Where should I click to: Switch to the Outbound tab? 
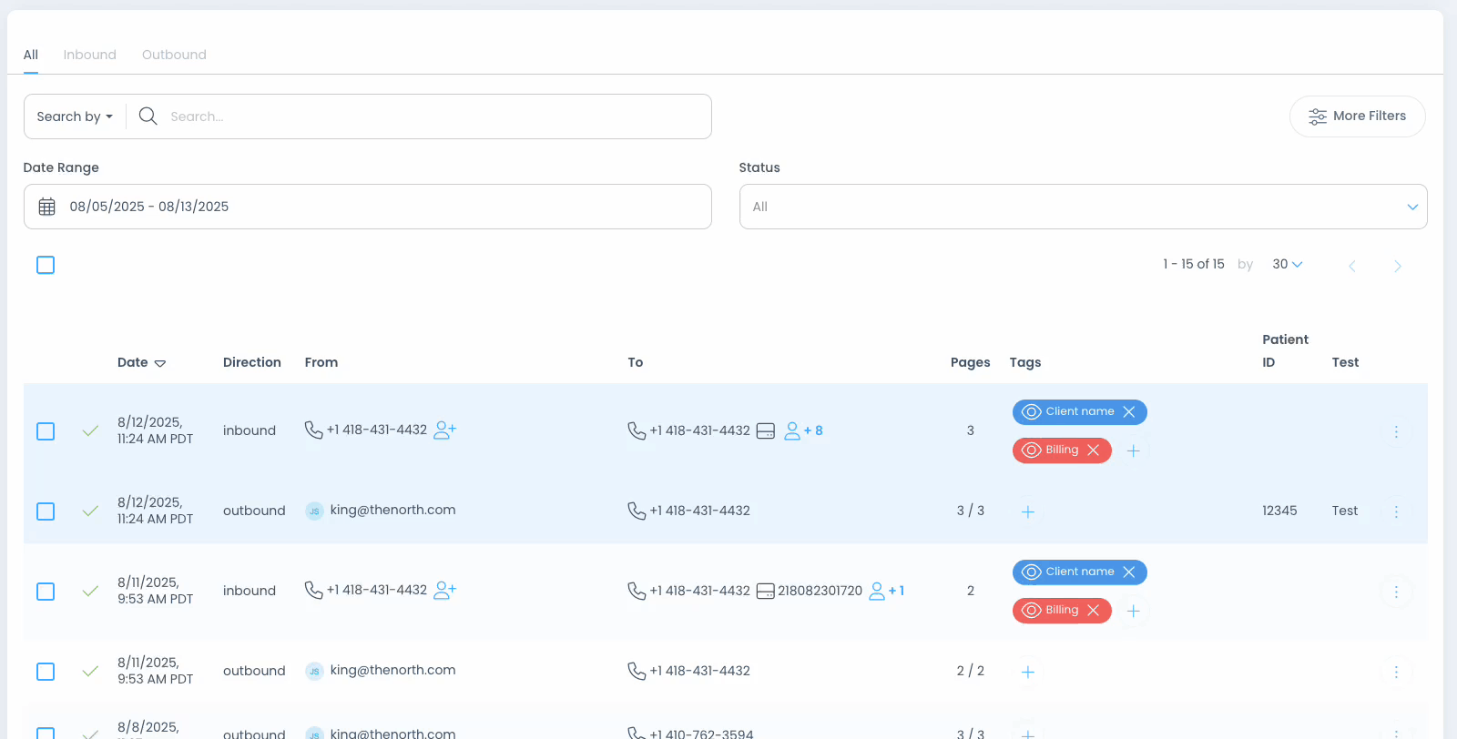pos(174,55)
